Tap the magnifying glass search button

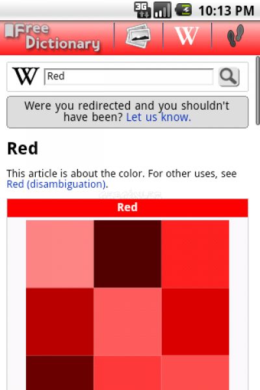(229, 77)
